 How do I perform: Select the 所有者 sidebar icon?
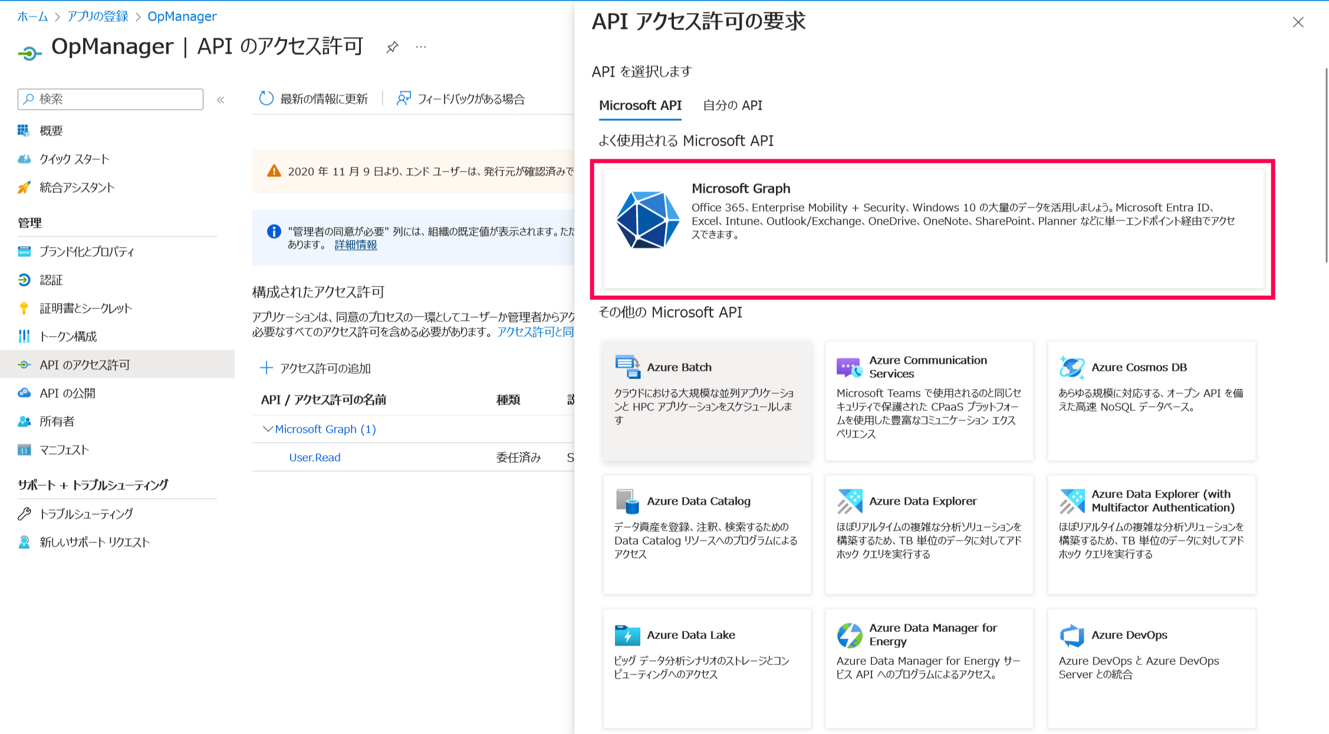24,421
